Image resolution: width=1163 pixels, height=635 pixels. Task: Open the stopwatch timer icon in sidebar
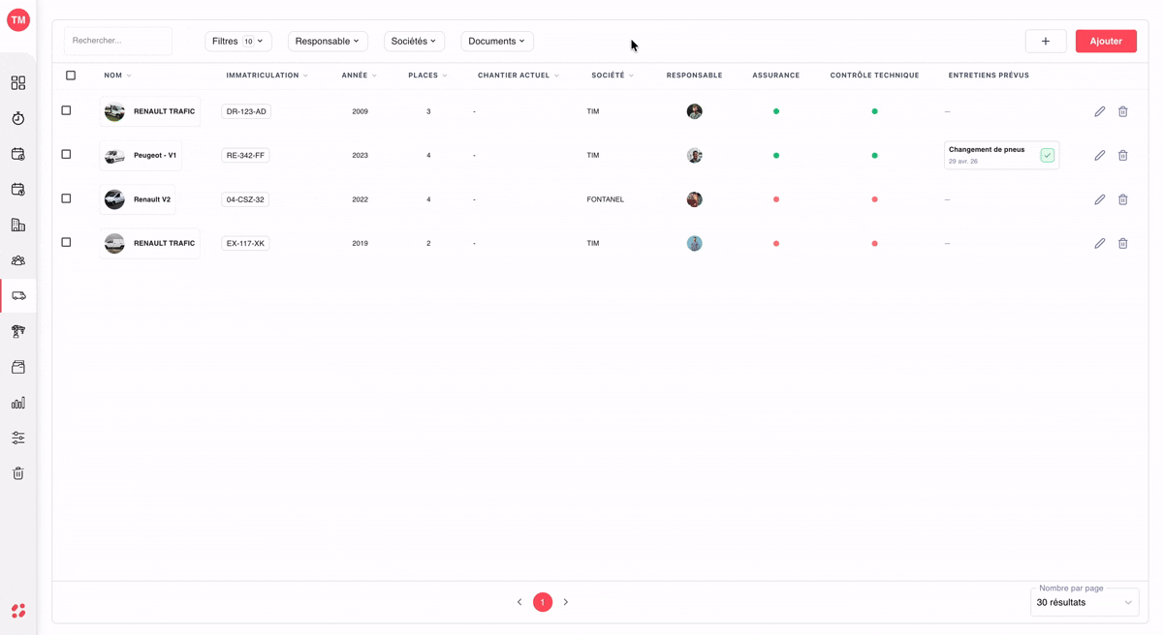[18, 118]
